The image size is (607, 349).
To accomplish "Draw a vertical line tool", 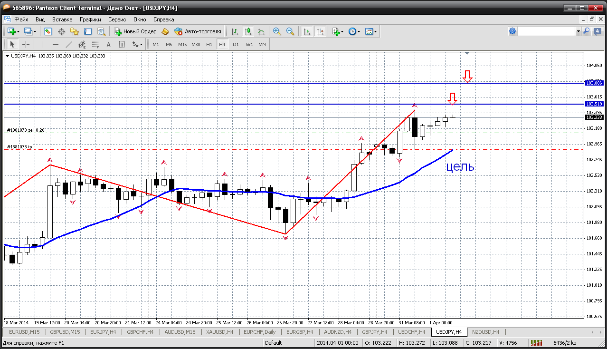I will click(x=42, y=44).
